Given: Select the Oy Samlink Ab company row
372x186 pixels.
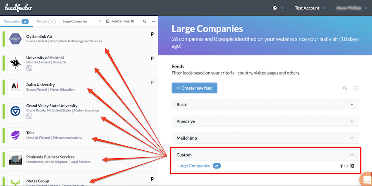Looking at the screenshot, I should [79, 39].
